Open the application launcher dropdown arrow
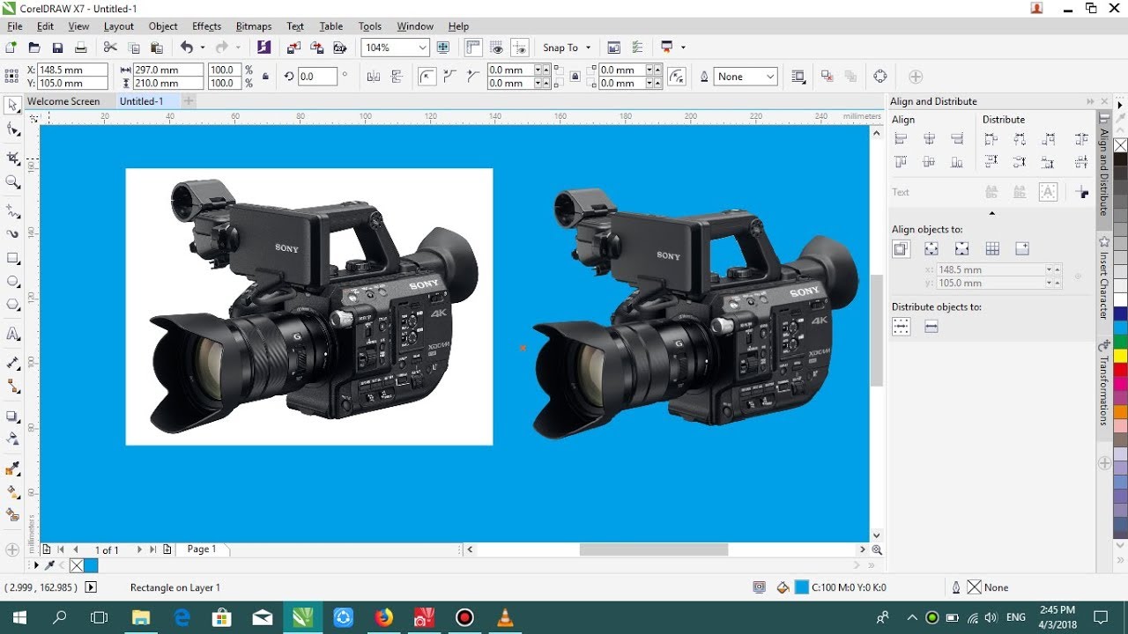The image size is (1128, 634). pyautogui.click(x=683, y=48)
